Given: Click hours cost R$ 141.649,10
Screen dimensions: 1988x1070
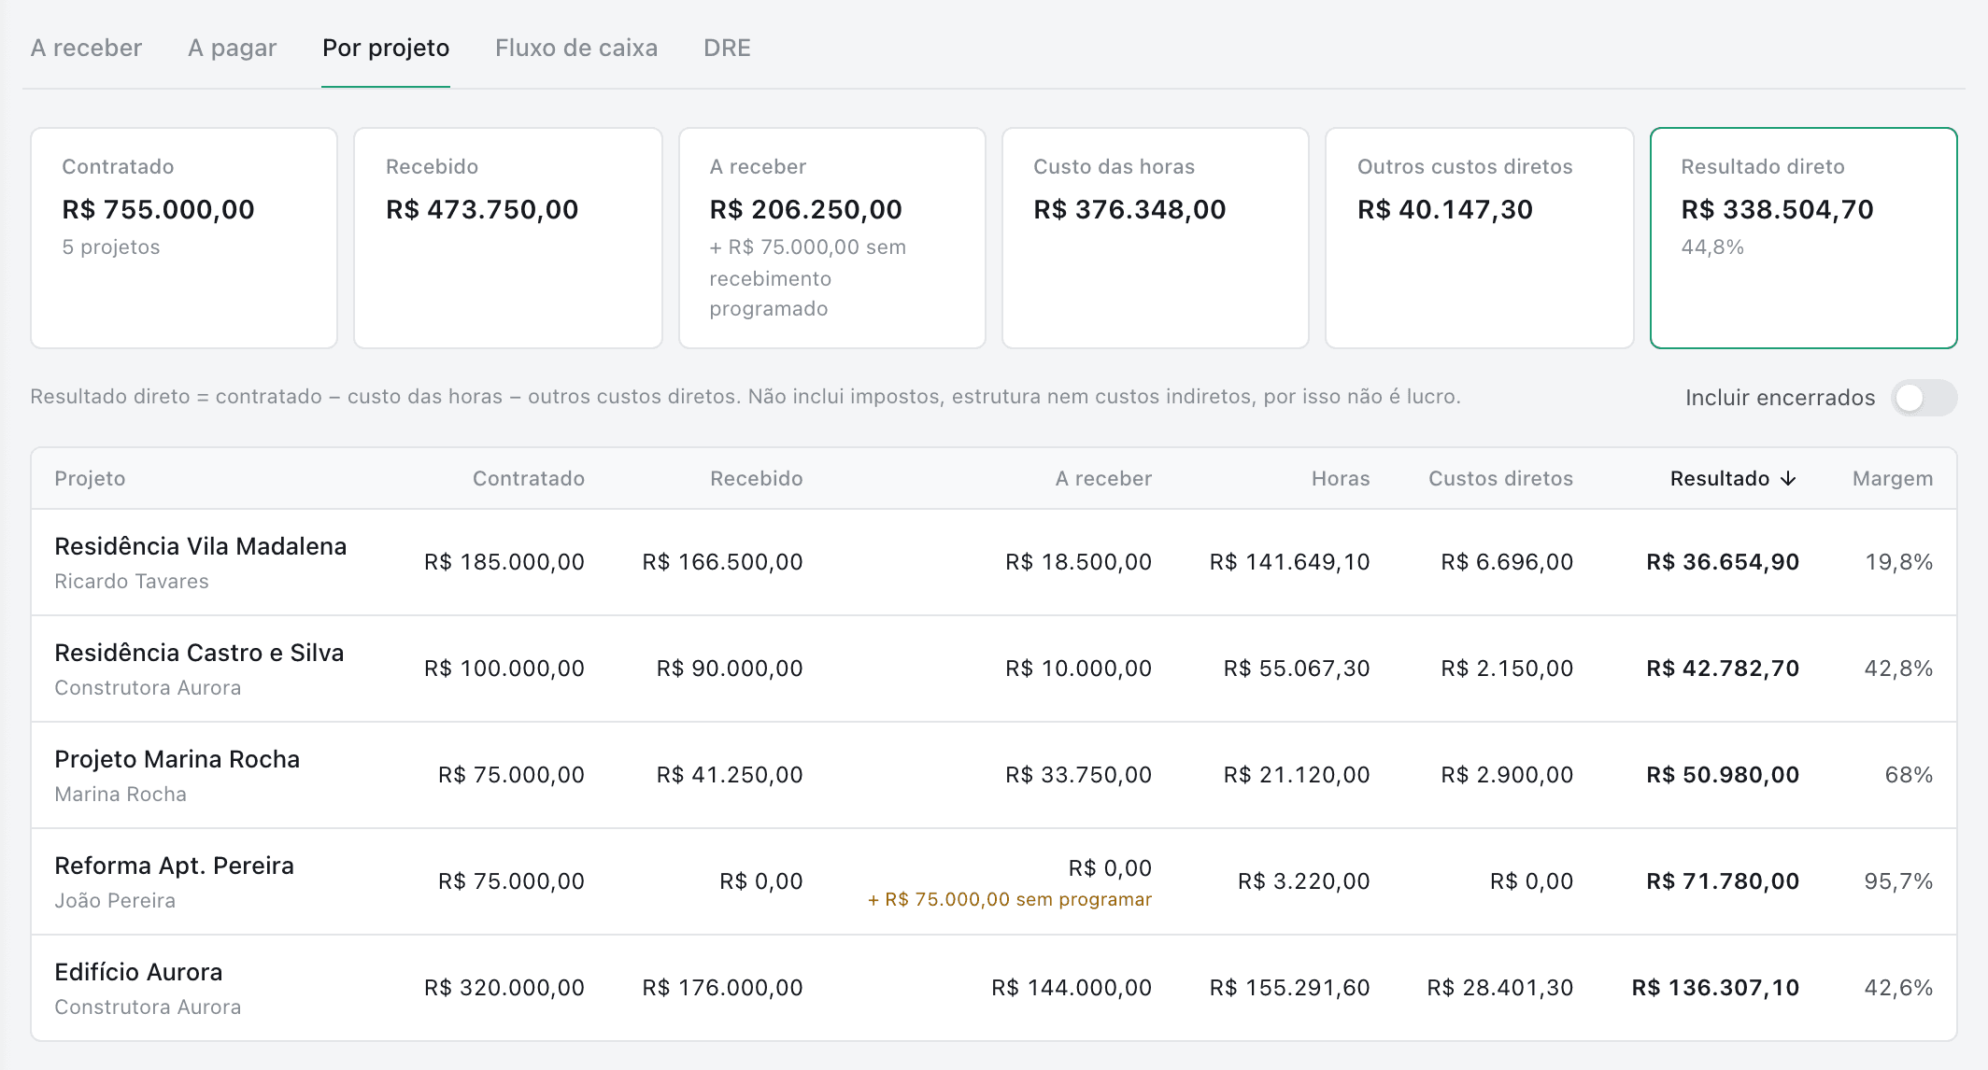Looking at the screenshot, I should point(1290,562).
